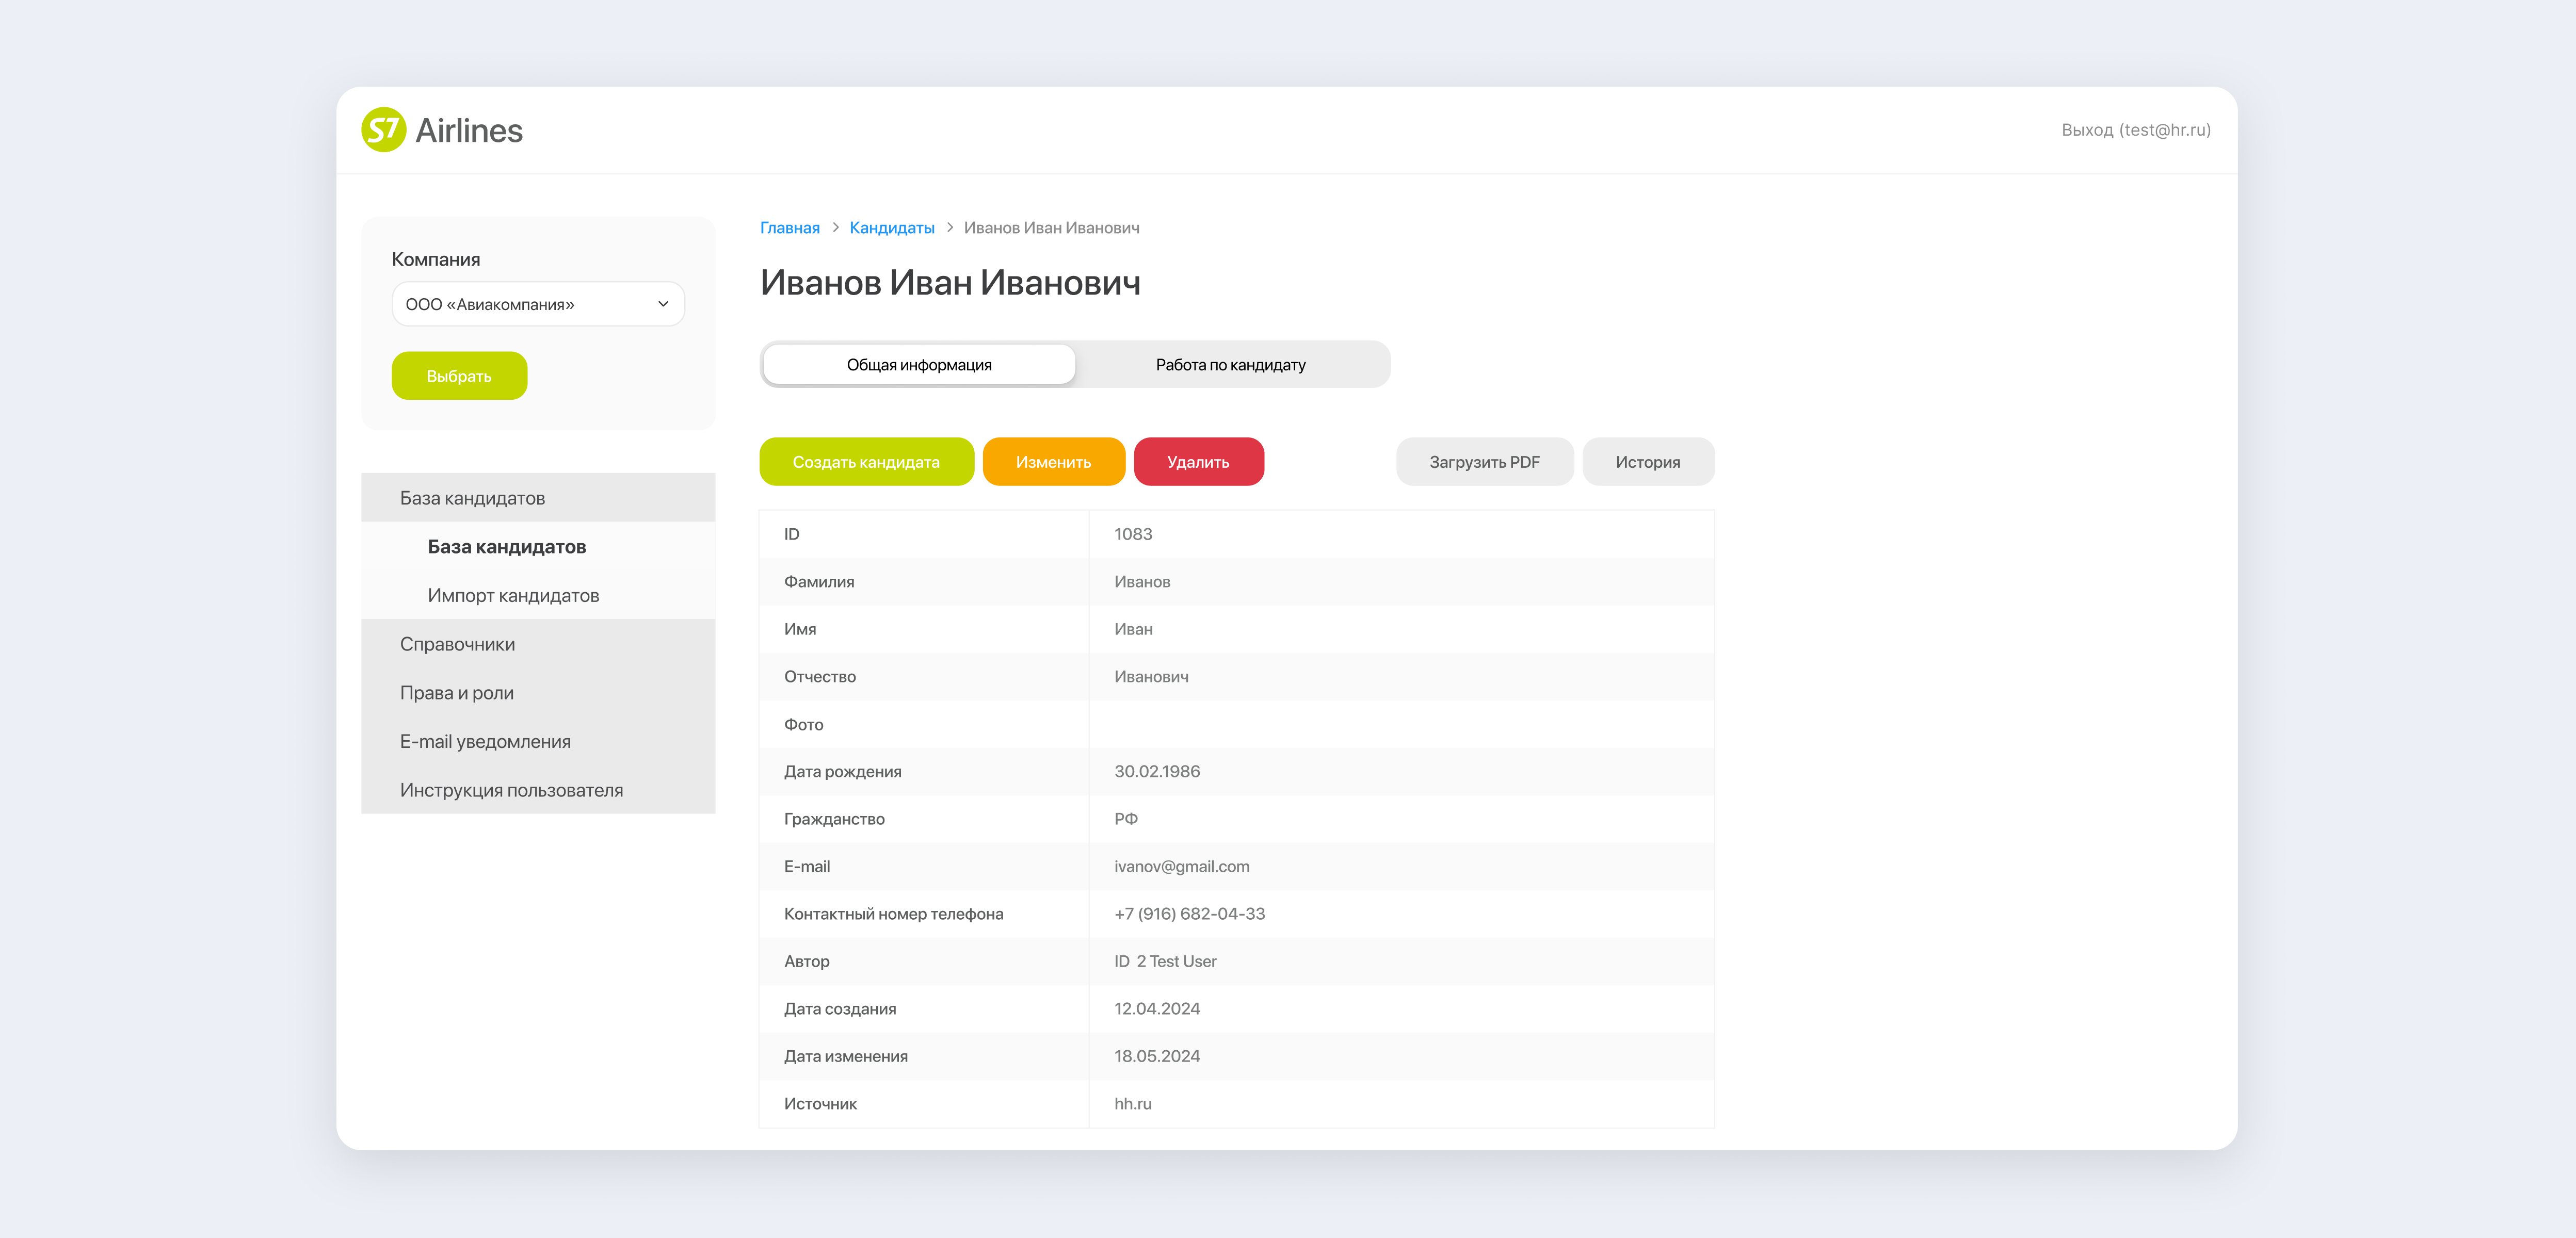2576x1238 pixels.
Task: Follow the Главная breadcrumb link
Action: [x=789, y=228]
